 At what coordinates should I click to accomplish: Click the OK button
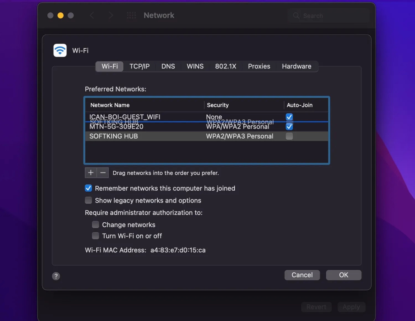click(343, 275)
